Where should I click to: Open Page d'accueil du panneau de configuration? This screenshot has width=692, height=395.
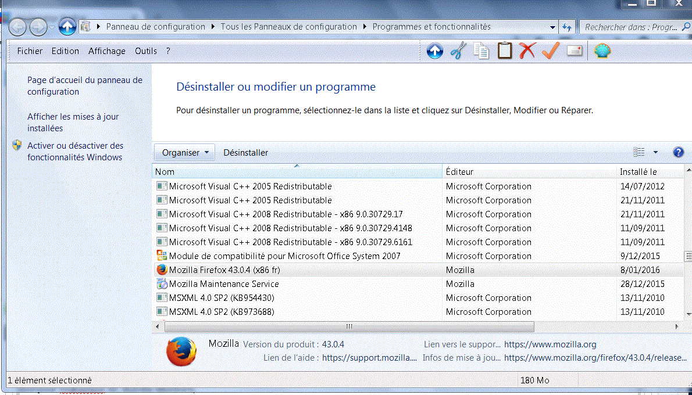click(85, 86)
